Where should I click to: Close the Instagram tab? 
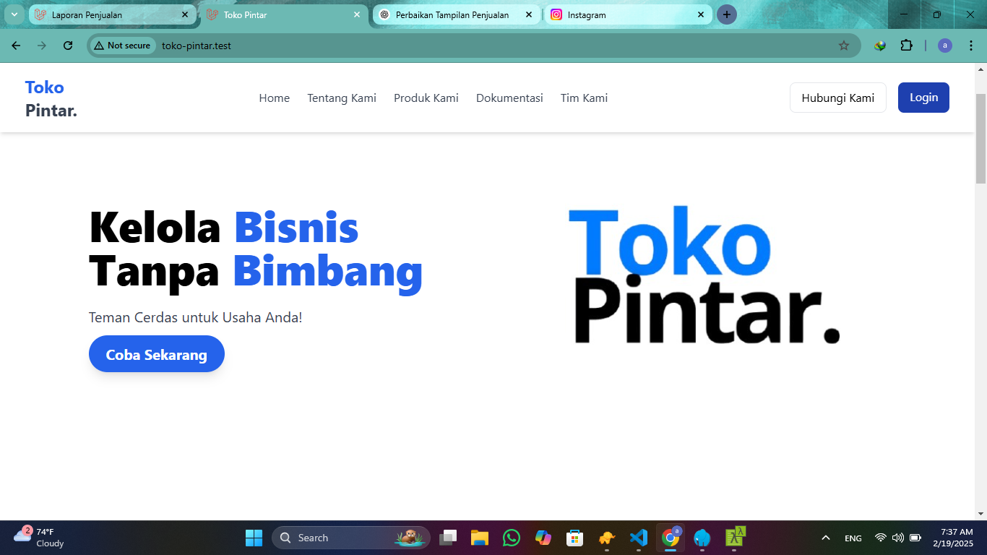[701, 14]
